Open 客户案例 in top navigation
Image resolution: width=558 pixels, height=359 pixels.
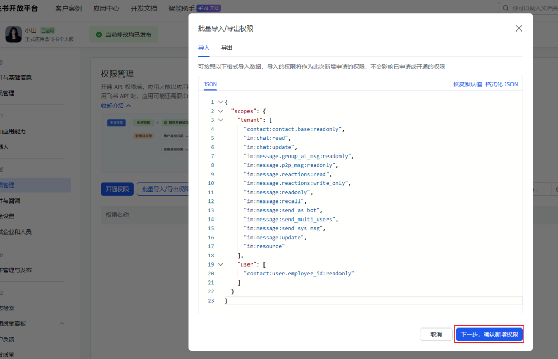(x=68, y=8)
